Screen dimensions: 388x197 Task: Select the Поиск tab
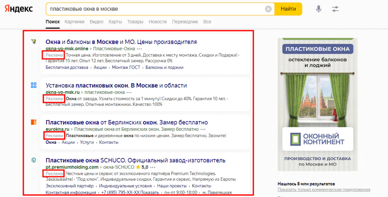(53, 22)
